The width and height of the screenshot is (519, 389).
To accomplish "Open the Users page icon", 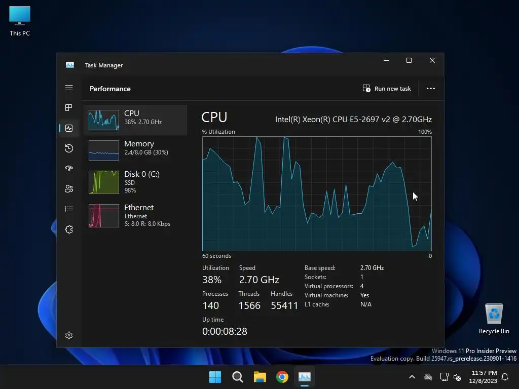I will click(x=69, y=188).
